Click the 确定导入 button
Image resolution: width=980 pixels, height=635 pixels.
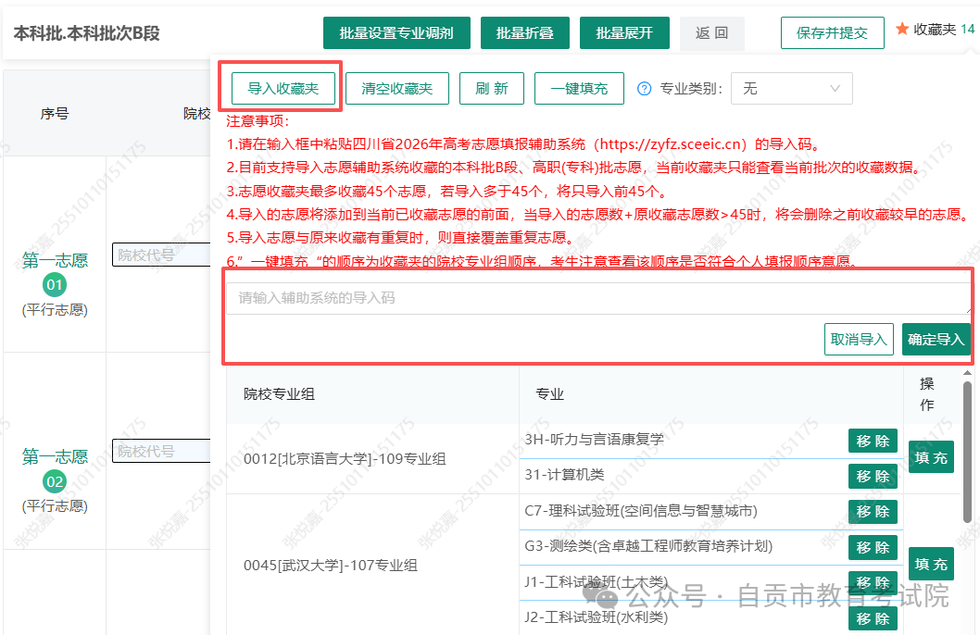coord(936,339)
